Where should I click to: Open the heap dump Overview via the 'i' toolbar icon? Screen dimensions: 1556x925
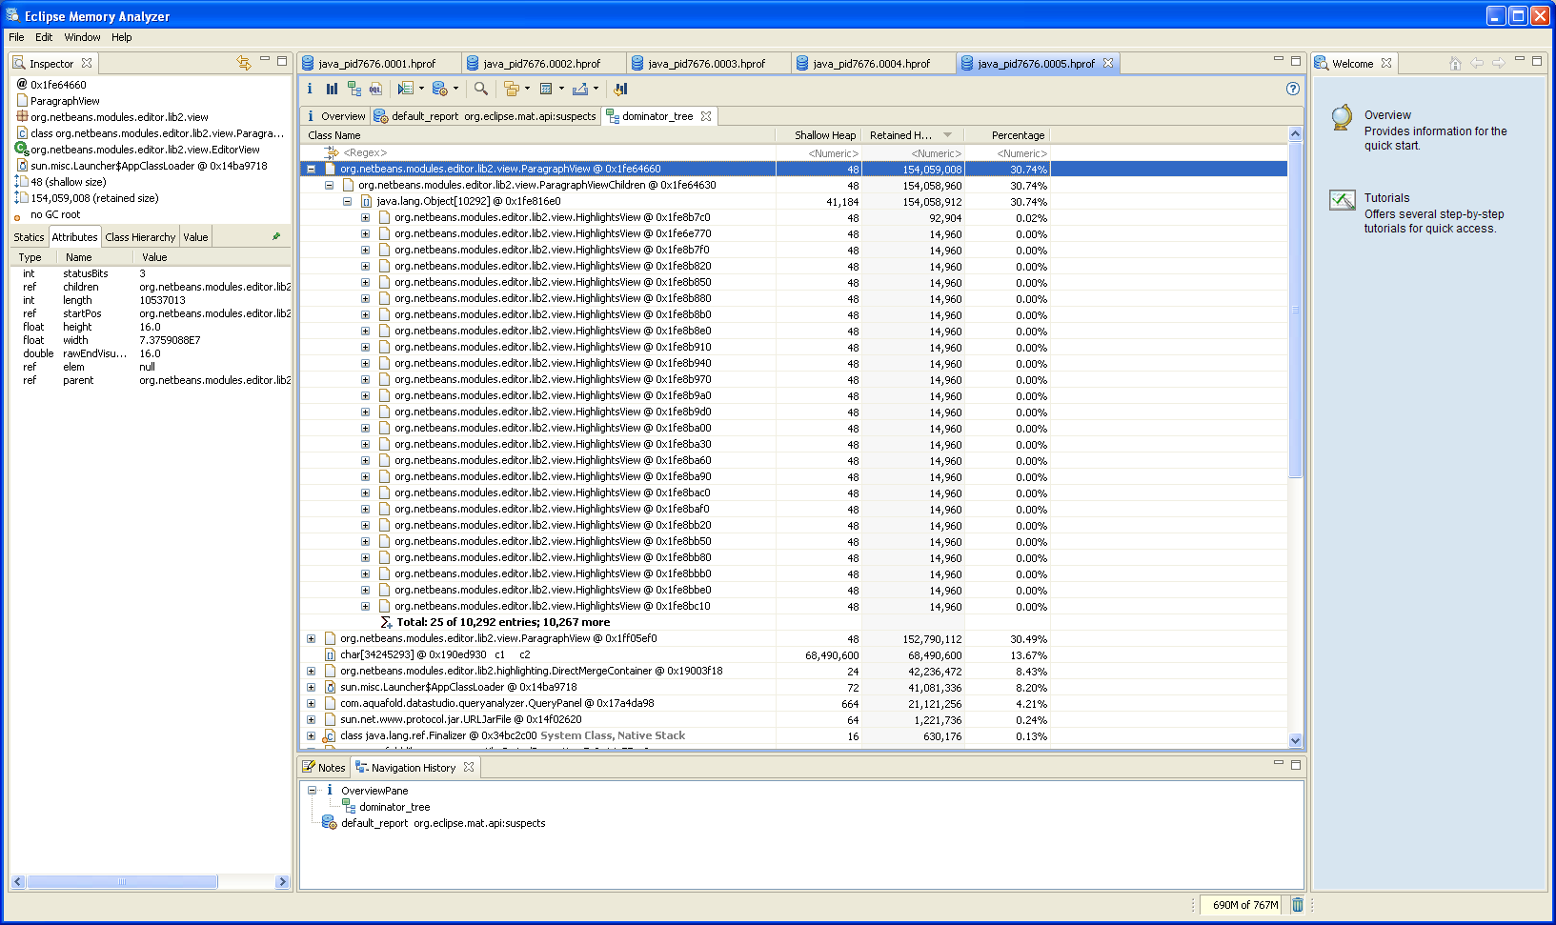pyautogui.click(x=310, y=89)
